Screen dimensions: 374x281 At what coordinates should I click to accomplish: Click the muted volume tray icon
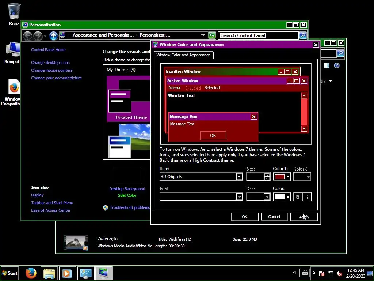pyautogui.click(x=339, y=273)
